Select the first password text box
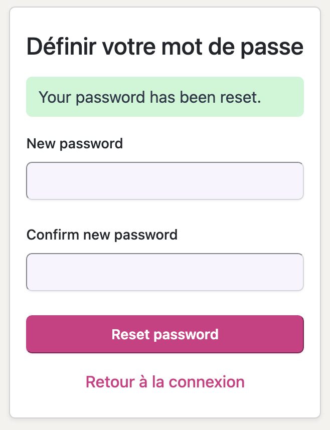 pyautogui.click(x=165, y=181)
